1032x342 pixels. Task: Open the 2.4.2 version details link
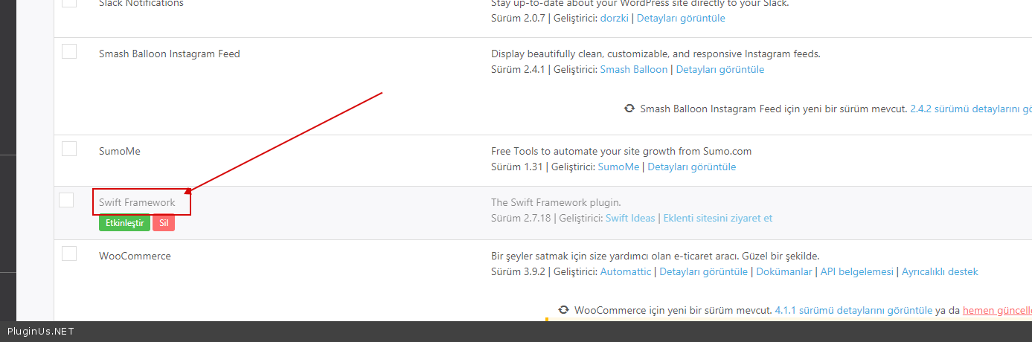pos(971,109)
